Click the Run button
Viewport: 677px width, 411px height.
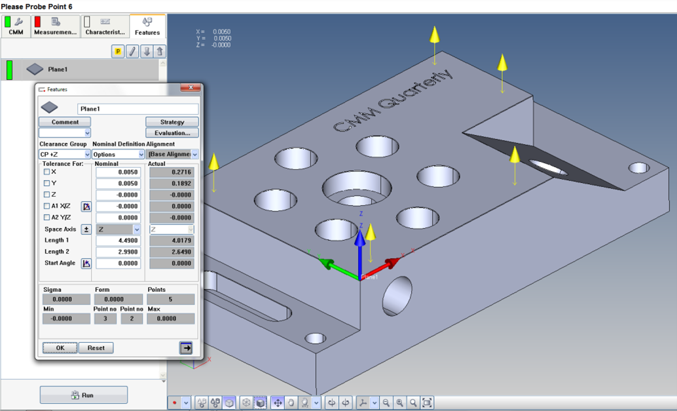(83, 395)
